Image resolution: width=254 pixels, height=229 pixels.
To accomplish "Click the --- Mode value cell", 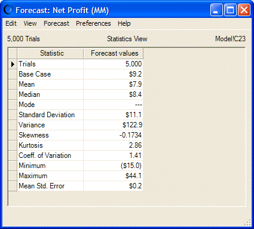I will [x=113, y=105].
